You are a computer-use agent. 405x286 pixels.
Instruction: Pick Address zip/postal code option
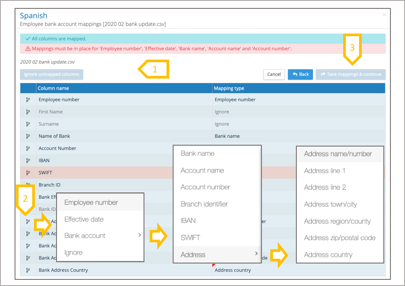click(x=340, y=238)
